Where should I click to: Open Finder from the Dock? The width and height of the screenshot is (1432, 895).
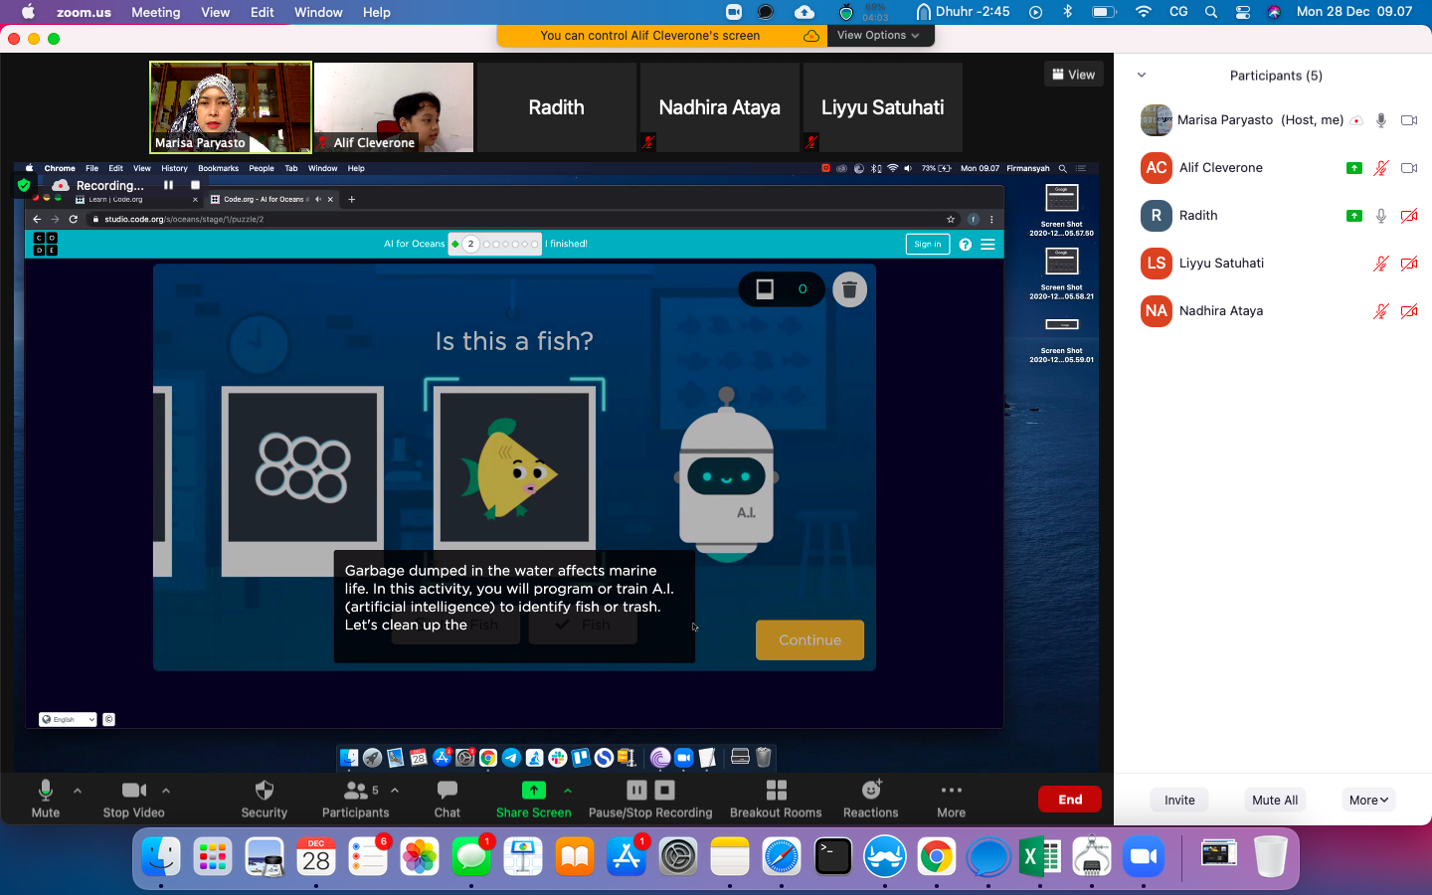pyautogui.click(x=161, y=857)
